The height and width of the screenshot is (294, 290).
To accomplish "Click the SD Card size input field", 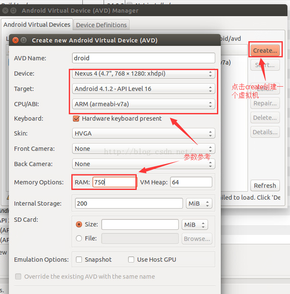I will coord(140,224).
